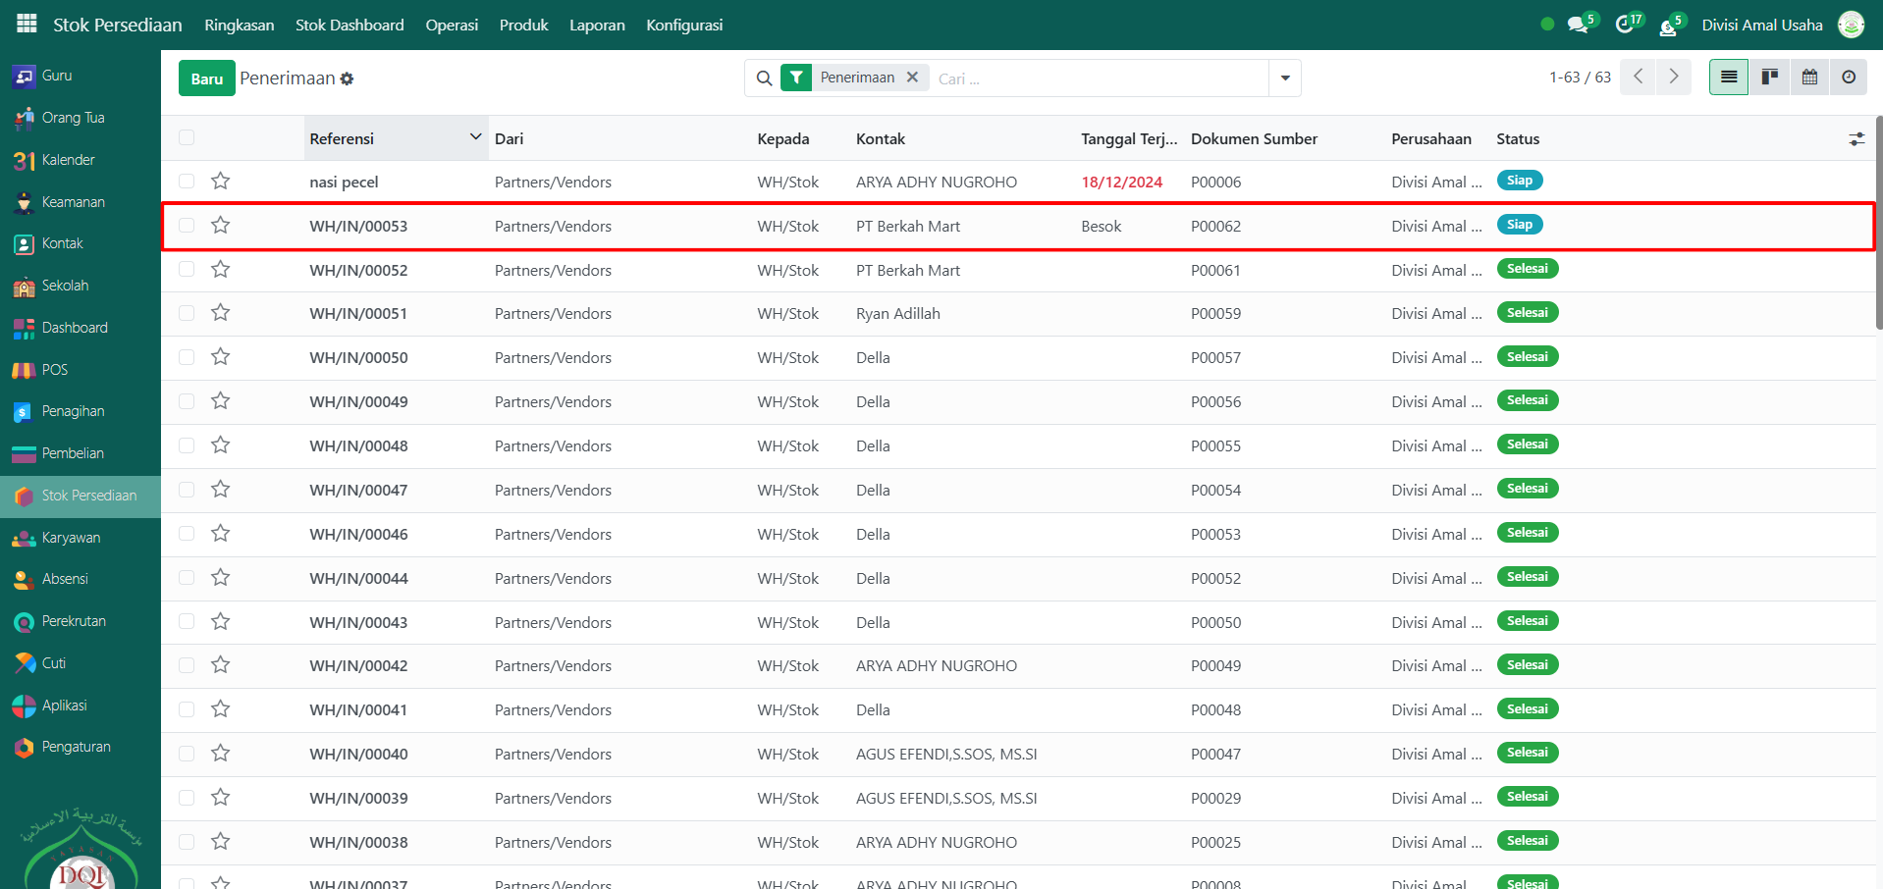
Task: Open the Konfigurasi menu
Action: point(684,25)
